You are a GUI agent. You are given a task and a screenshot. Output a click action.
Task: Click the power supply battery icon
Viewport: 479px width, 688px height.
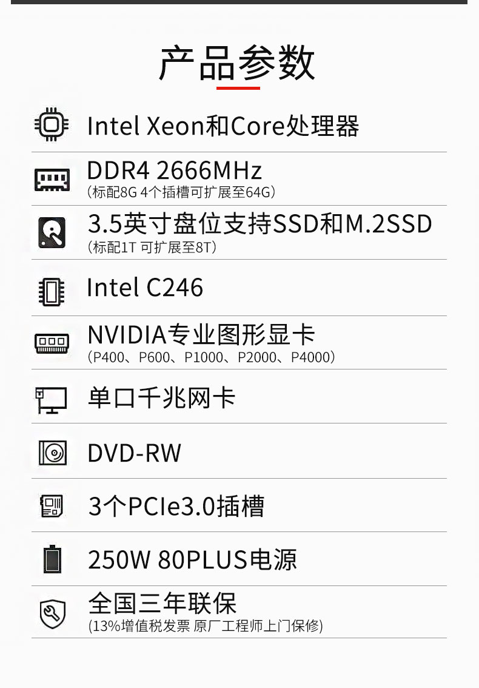coord(52,559)
